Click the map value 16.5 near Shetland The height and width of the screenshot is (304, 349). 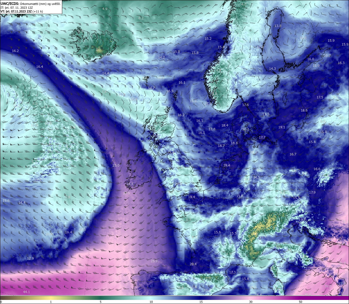click(x=170, y=91)
